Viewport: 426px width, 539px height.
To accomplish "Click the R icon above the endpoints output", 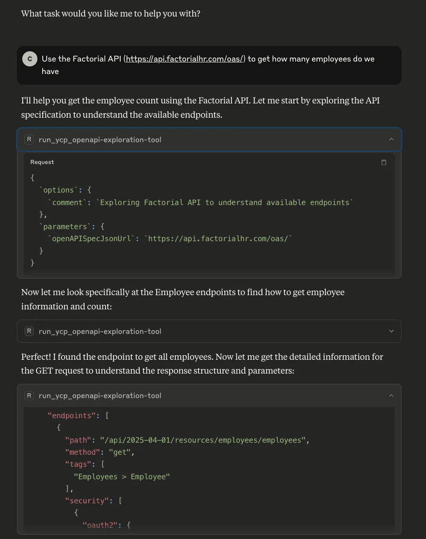I will pos(29,395).
